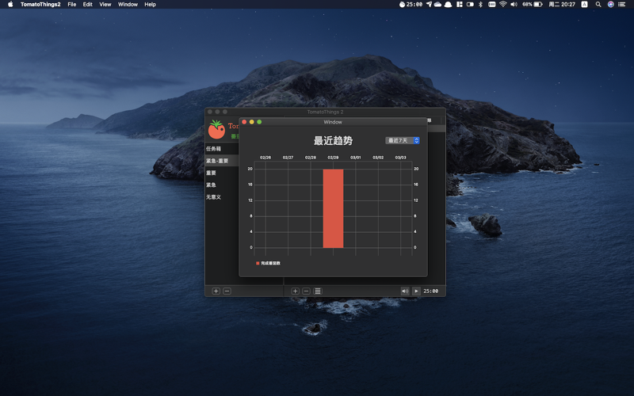
Task: Click the window layout grid menu bar icon
Action: (x=460, y=5)
